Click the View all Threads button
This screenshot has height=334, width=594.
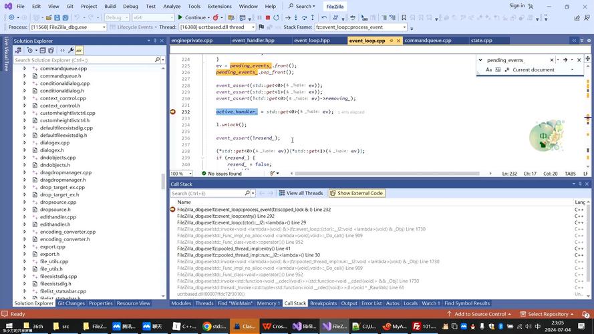301,193
